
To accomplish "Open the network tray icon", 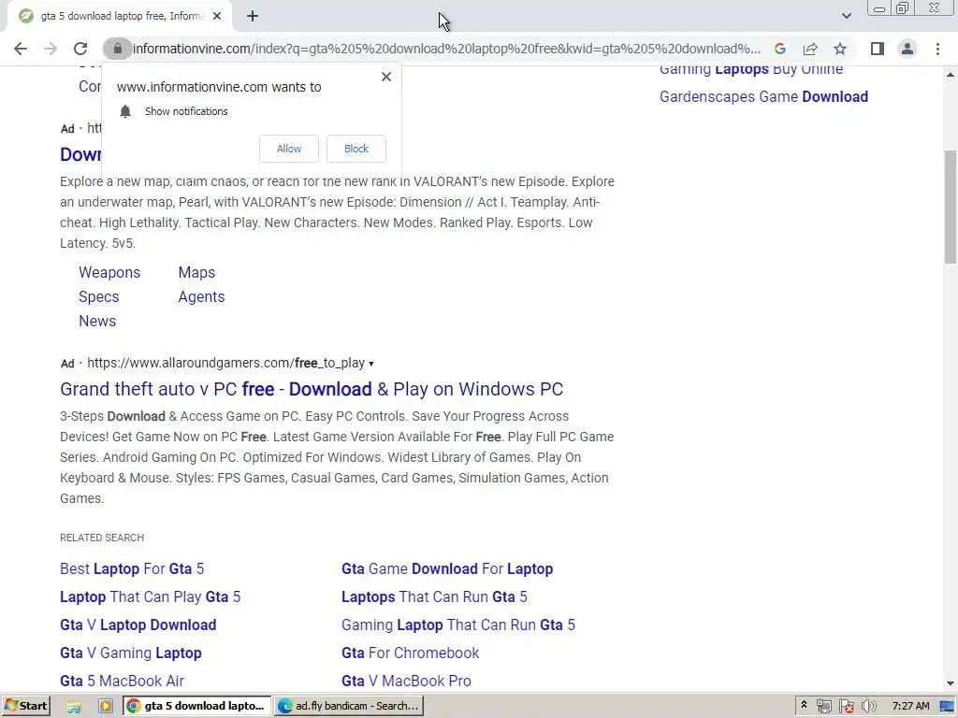I will click(823, 707).
